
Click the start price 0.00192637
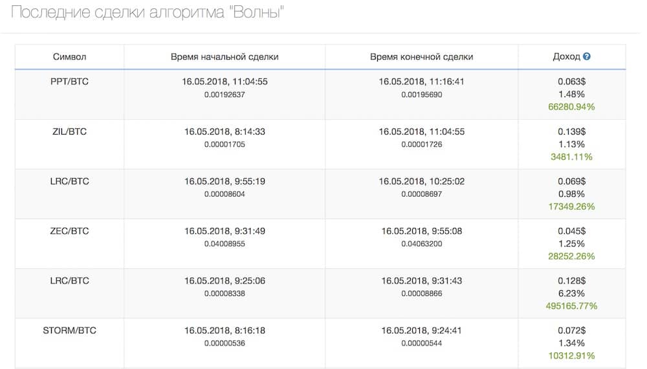225,95
